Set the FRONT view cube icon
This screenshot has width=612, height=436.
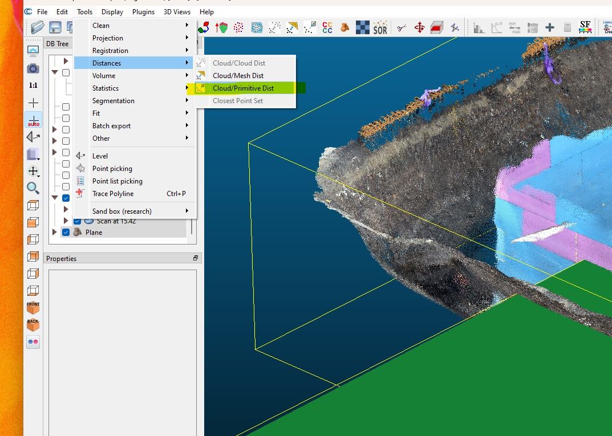33,308
